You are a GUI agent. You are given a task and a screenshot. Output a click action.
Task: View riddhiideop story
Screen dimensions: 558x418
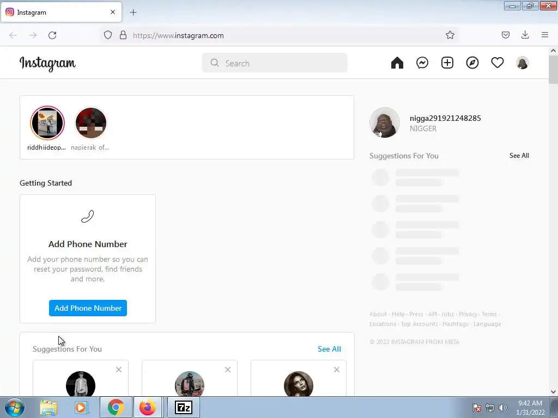pos(47,123)
